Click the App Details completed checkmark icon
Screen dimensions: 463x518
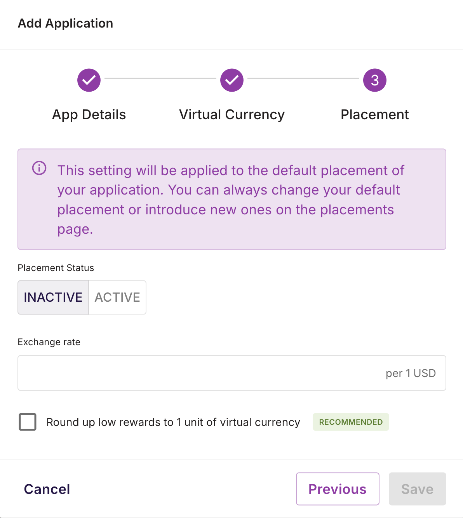click(x=89, y=80)
